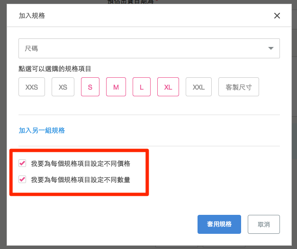Click the 我要為每個規格項目設定不同價格 label
297x249 pixels.
pyautogui.click(x=81, y=164)
